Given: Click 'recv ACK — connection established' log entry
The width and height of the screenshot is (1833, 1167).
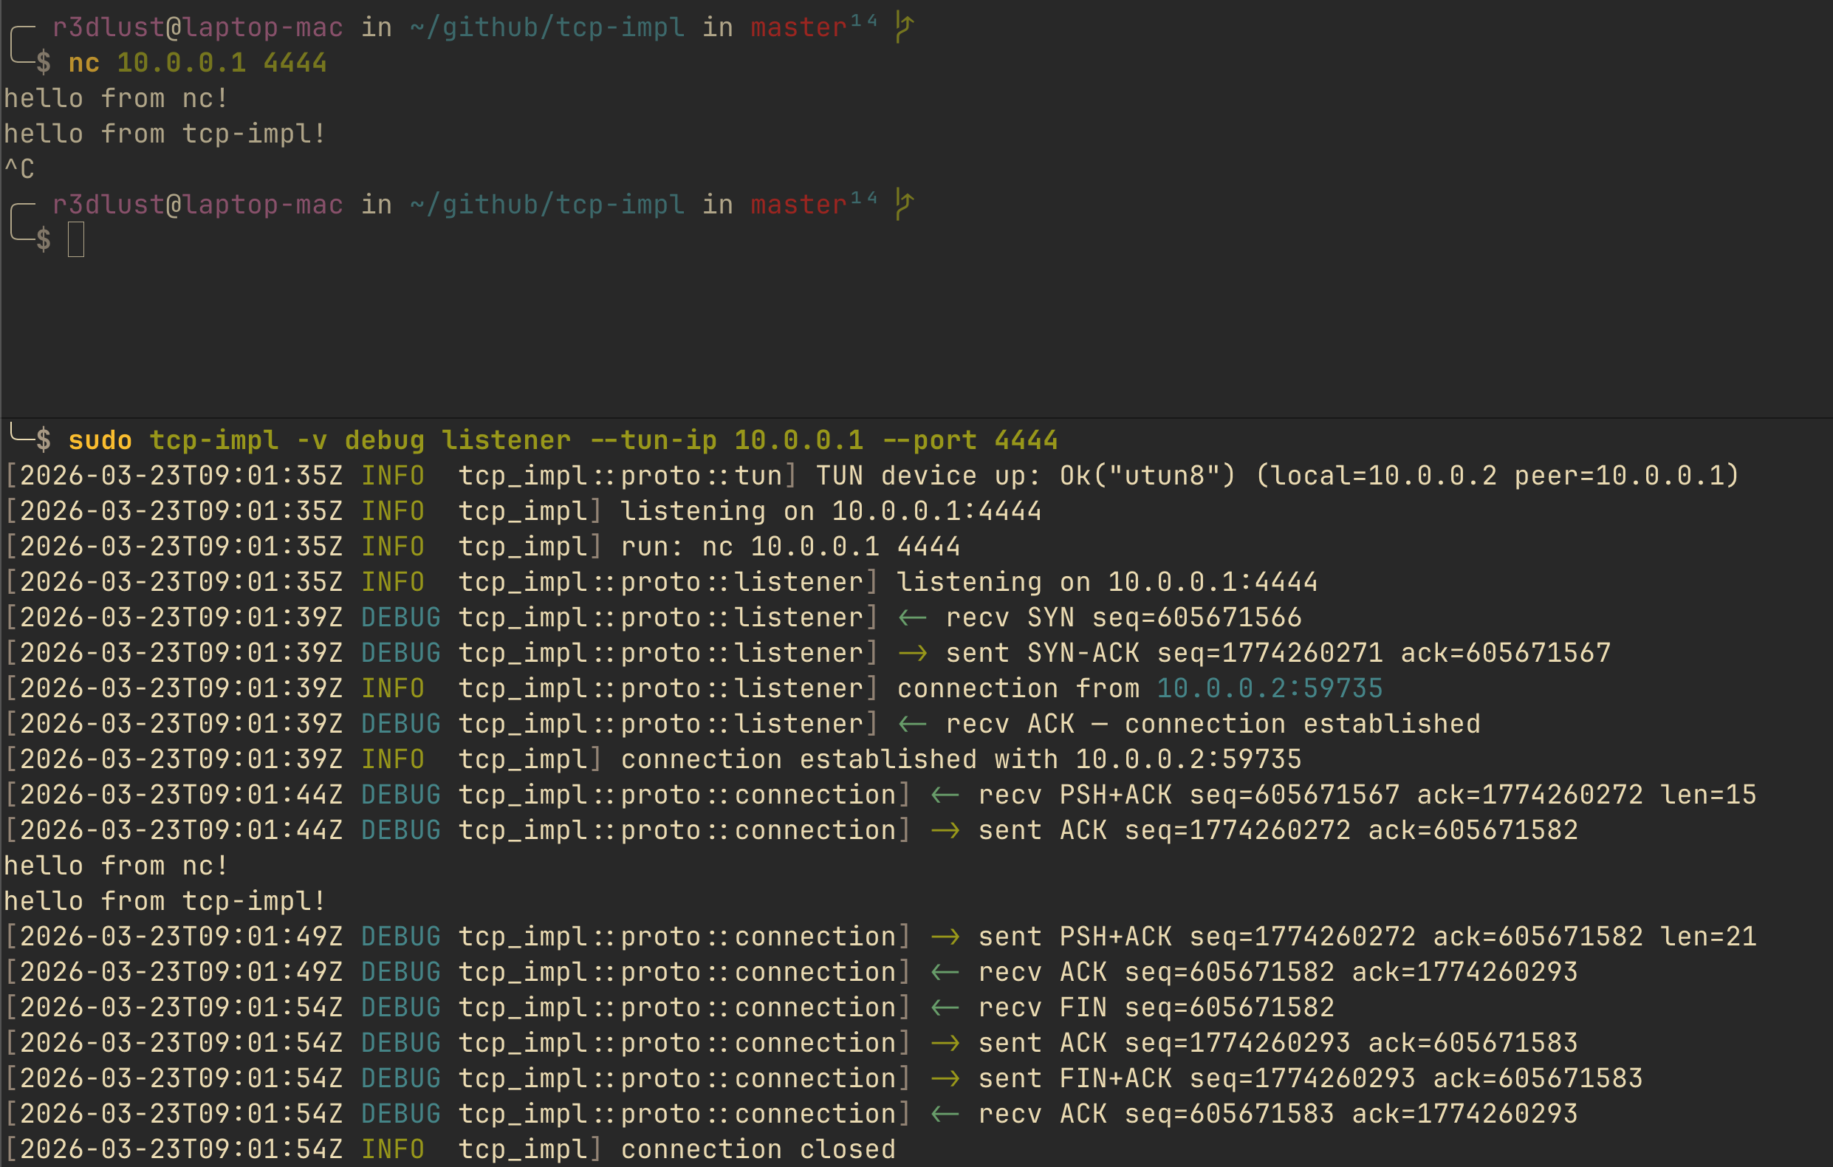Looking at the screenshot, I should (1213, 723).
